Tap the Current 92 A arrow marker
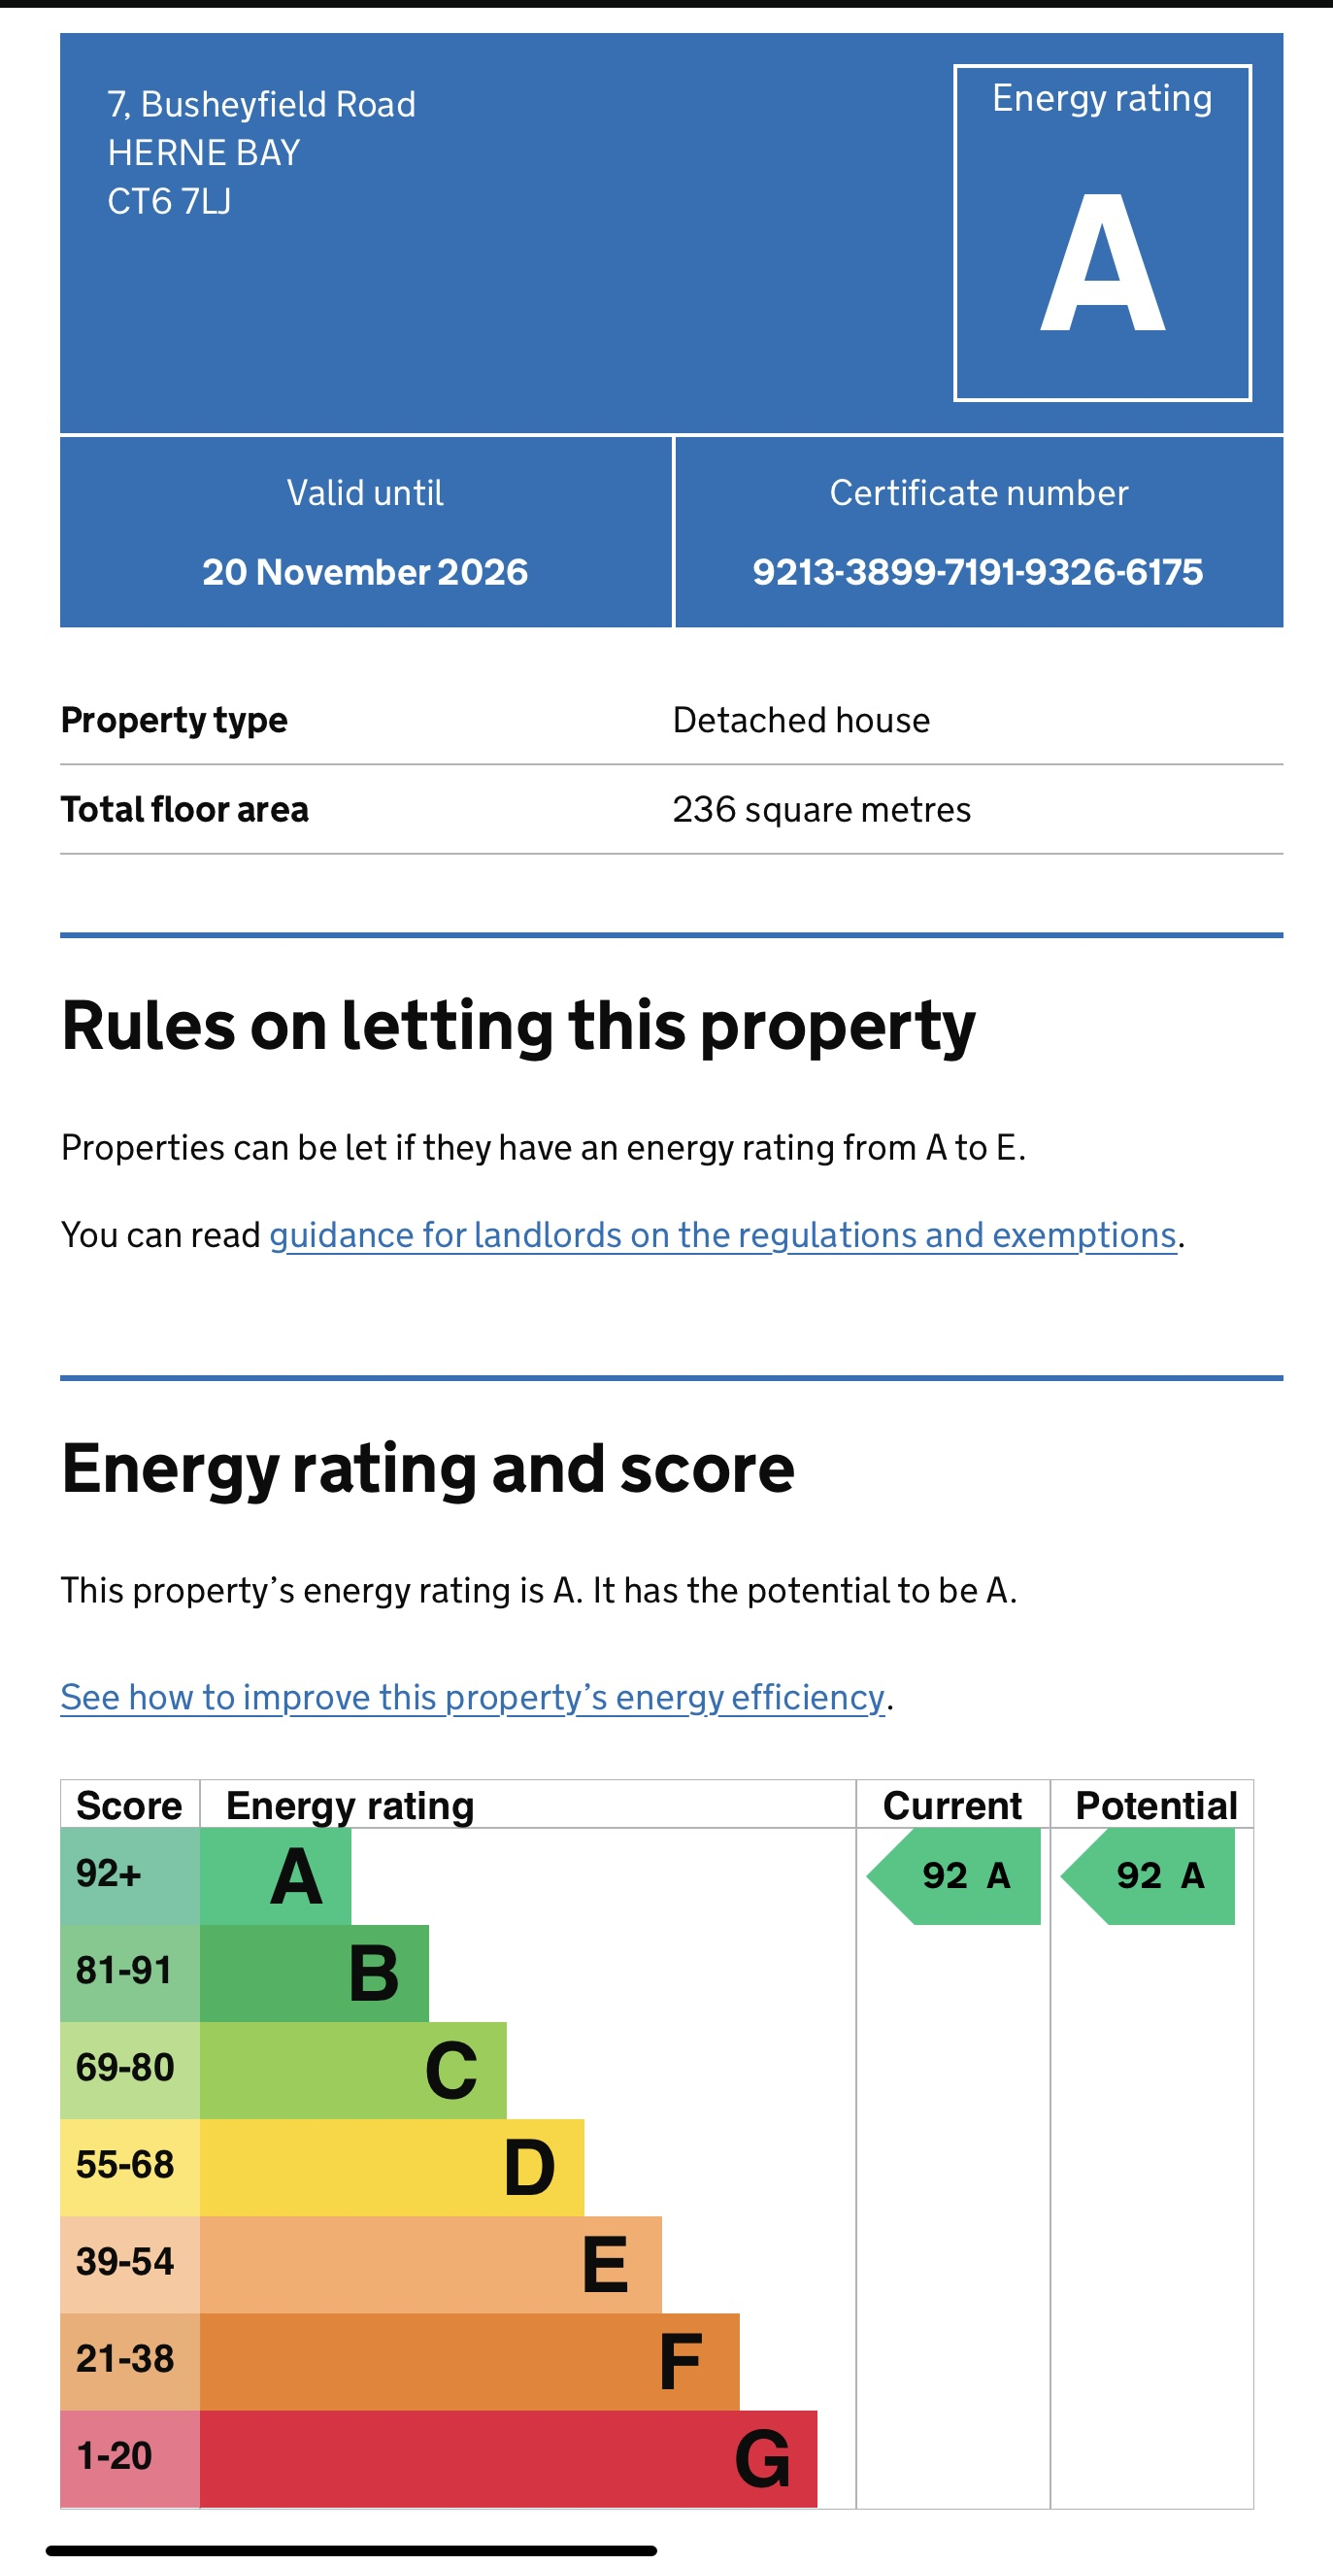This screenshot has width=1333, height=2565. point(955,1876)
